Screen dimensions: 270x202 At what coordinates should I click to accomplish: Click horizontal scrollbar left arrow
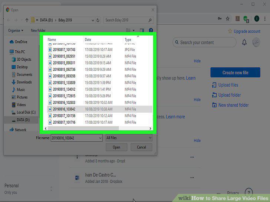pyautogui.click(x=46, y=128)
